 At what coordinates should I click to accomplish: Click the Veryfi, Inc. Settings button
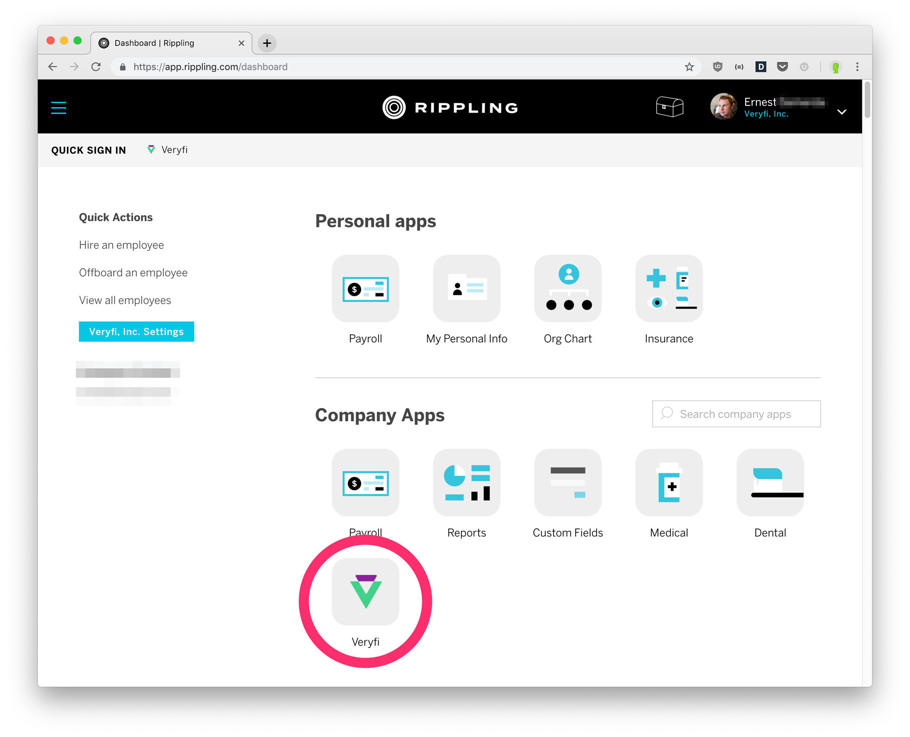135,331
